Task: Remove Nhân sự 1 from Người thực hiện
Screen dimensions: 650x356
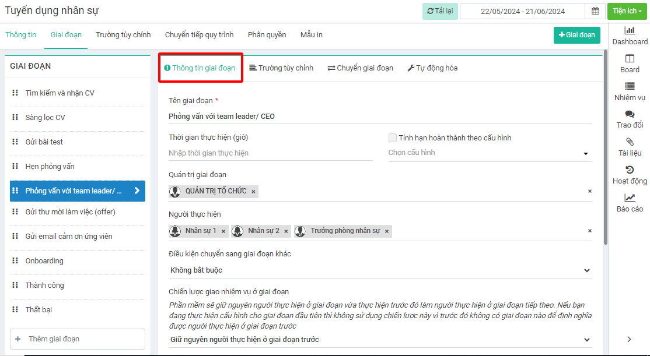Action: coord(223,231)
